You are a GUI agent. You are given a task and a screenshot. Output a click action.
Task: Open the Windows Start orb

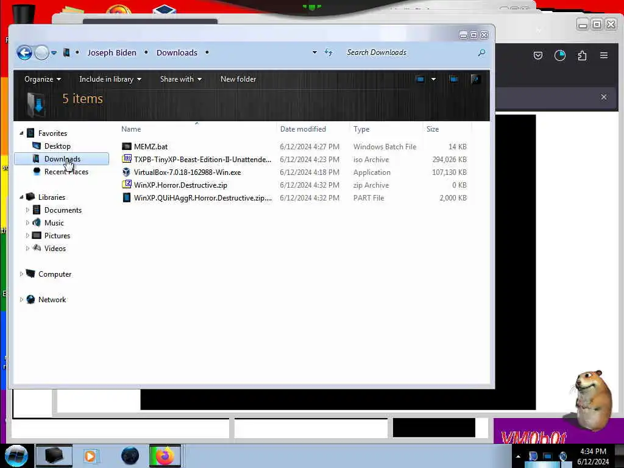pos(16,456)
